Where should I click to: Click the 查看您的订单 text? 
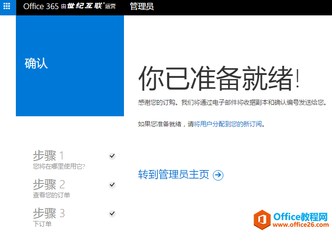tap(51, 195)
